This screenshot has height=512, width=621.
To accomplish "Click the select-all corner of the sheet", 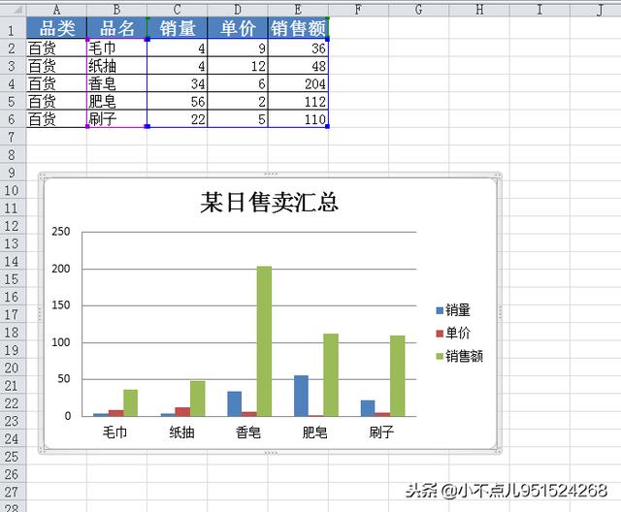I will (x=13, y=9).
